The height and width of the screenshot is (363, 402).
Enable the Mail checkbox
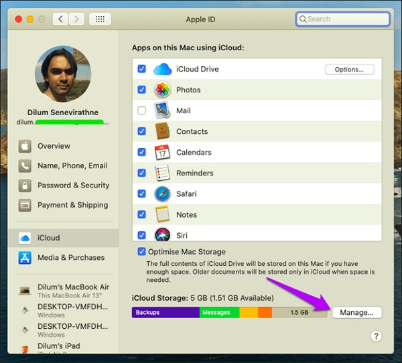(141, 111)
